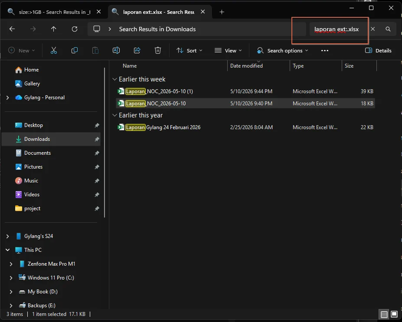Click the address bar chevron after PC icon

pos(110,29)
